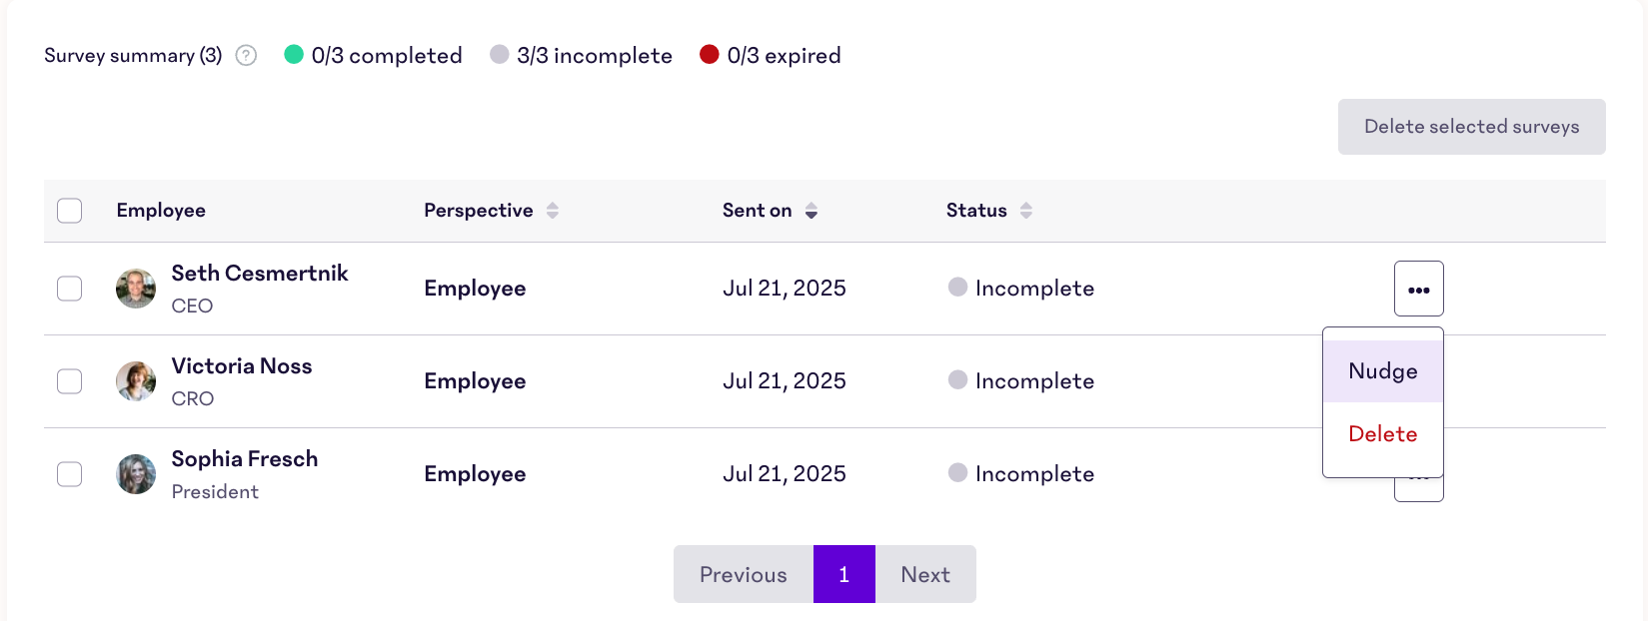The image size is (1648, 621).
Task: Open the three-dots menu for Seth Cesmertnik
Action: tap(1418, 289)
